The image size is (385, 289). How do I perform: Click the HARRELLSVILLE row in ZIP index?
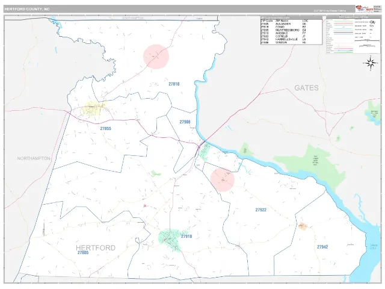pyautogui.click(x=291, y=39)
